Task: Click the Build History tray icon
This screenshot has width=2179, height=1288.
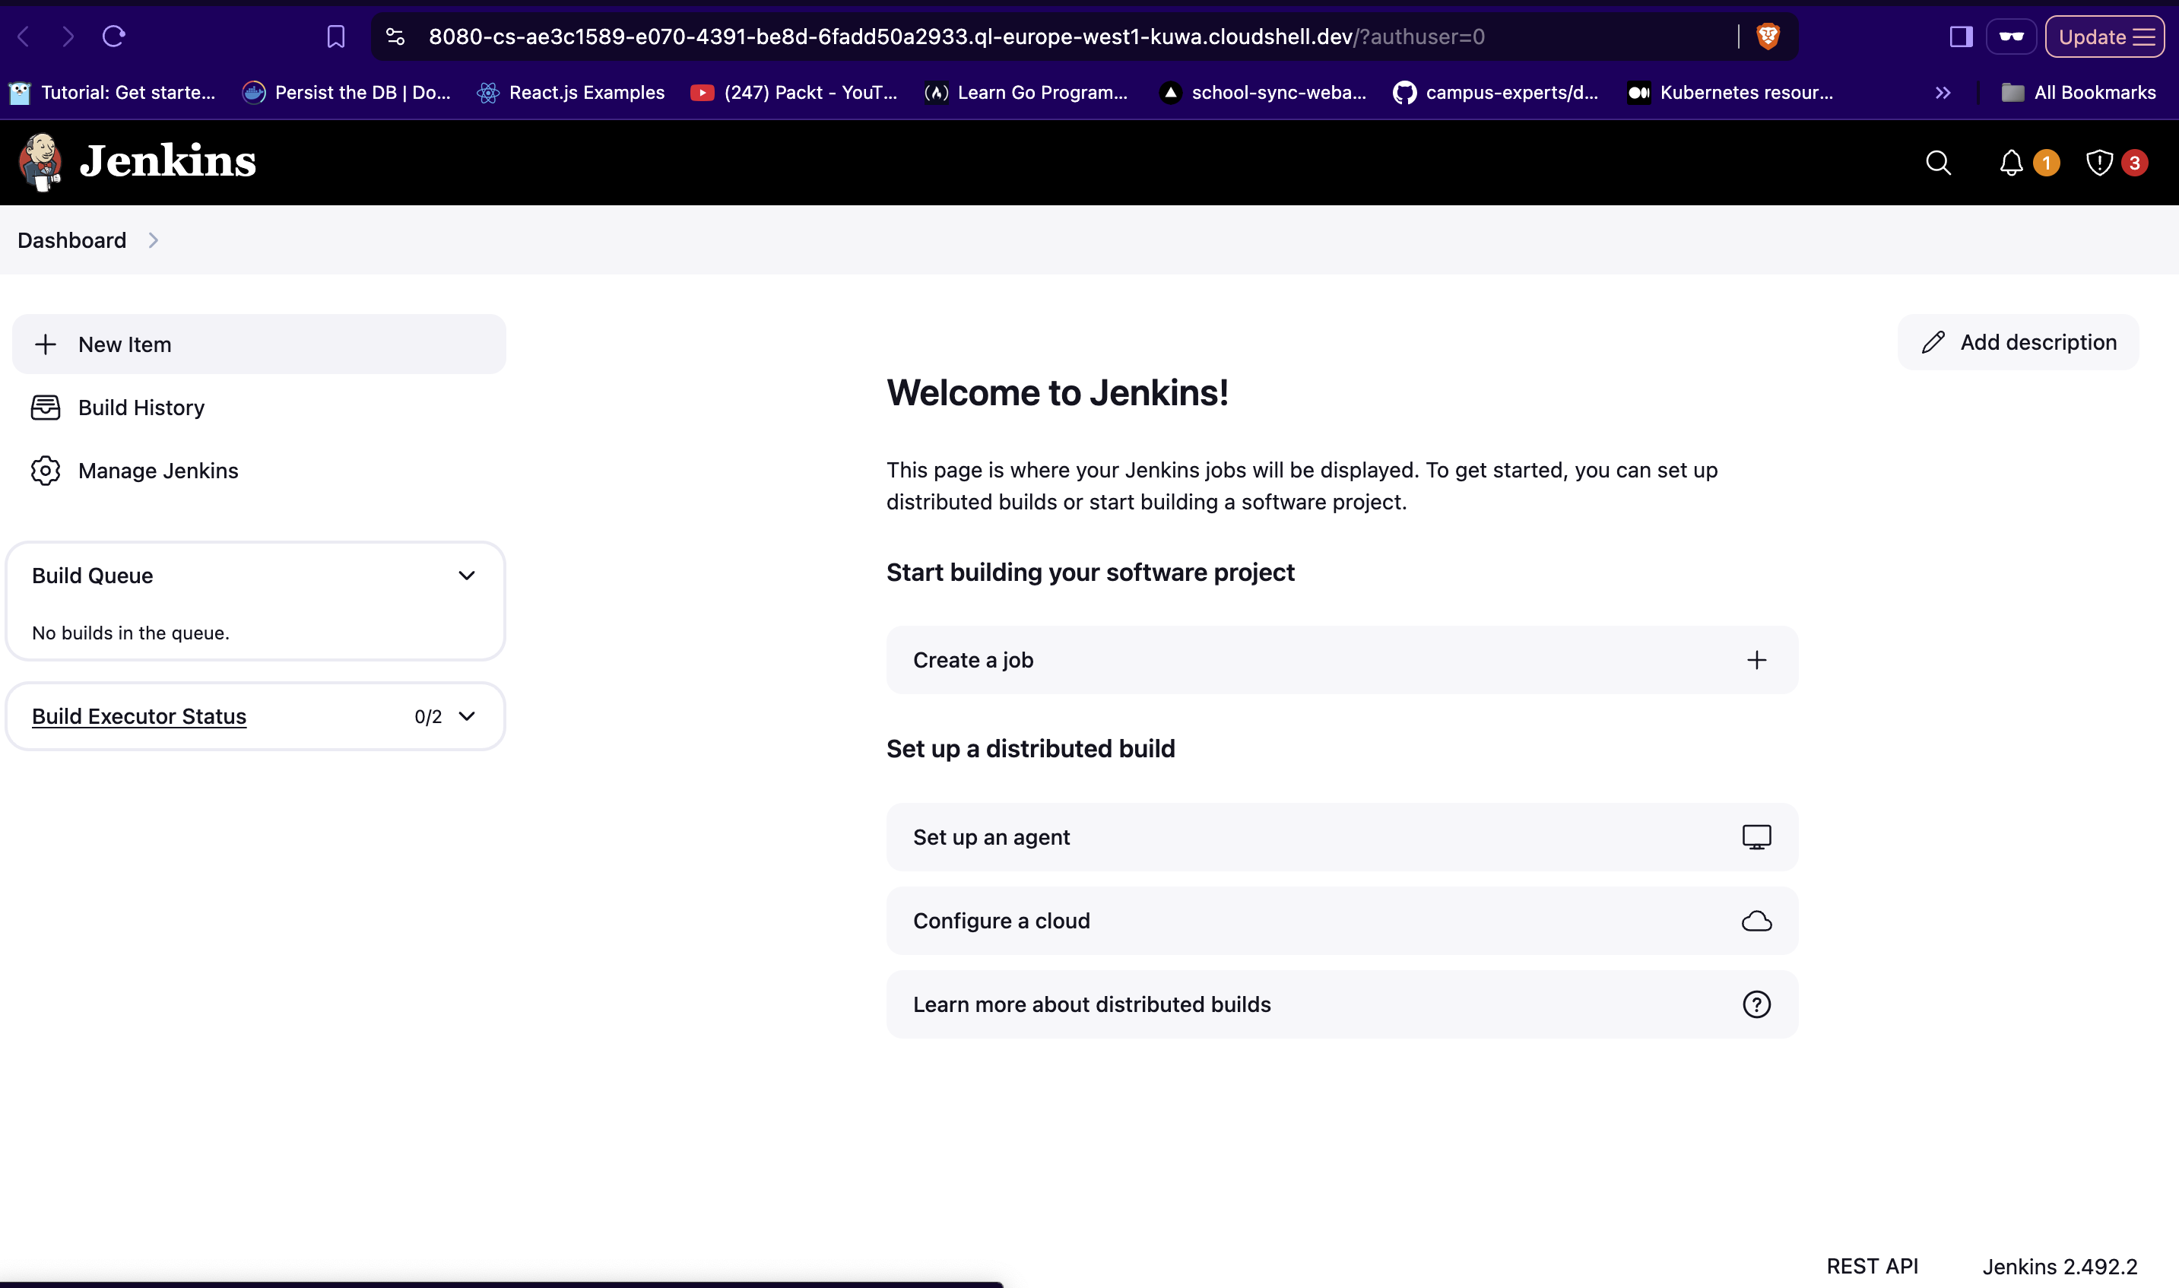Action: point(45,408)
